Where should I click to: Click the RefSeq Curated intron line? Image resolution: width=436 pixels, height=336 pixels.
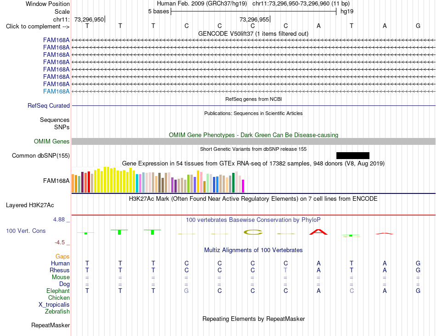pos(253,105)
